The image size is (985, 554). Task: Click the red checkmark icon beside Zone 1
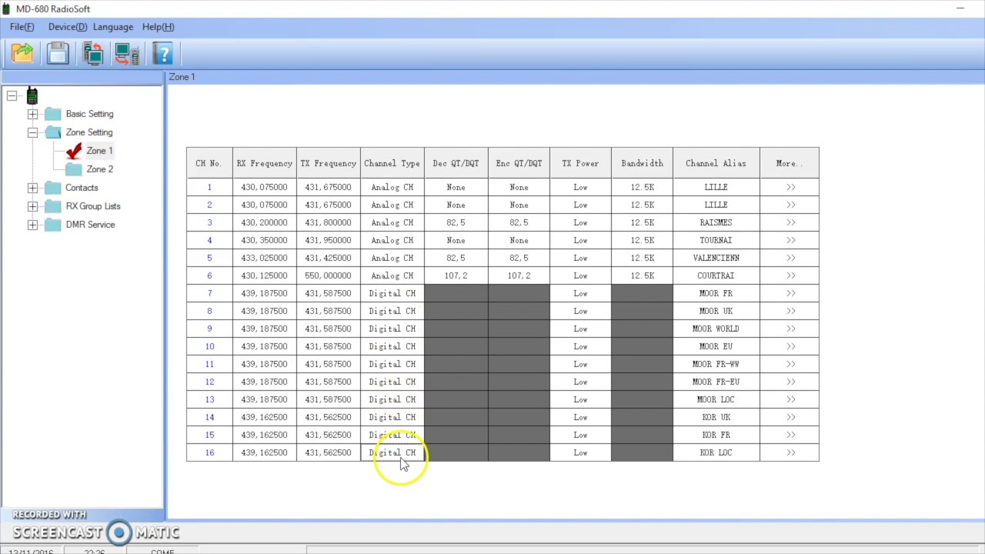pyautogui.click(x=74, y=151)
